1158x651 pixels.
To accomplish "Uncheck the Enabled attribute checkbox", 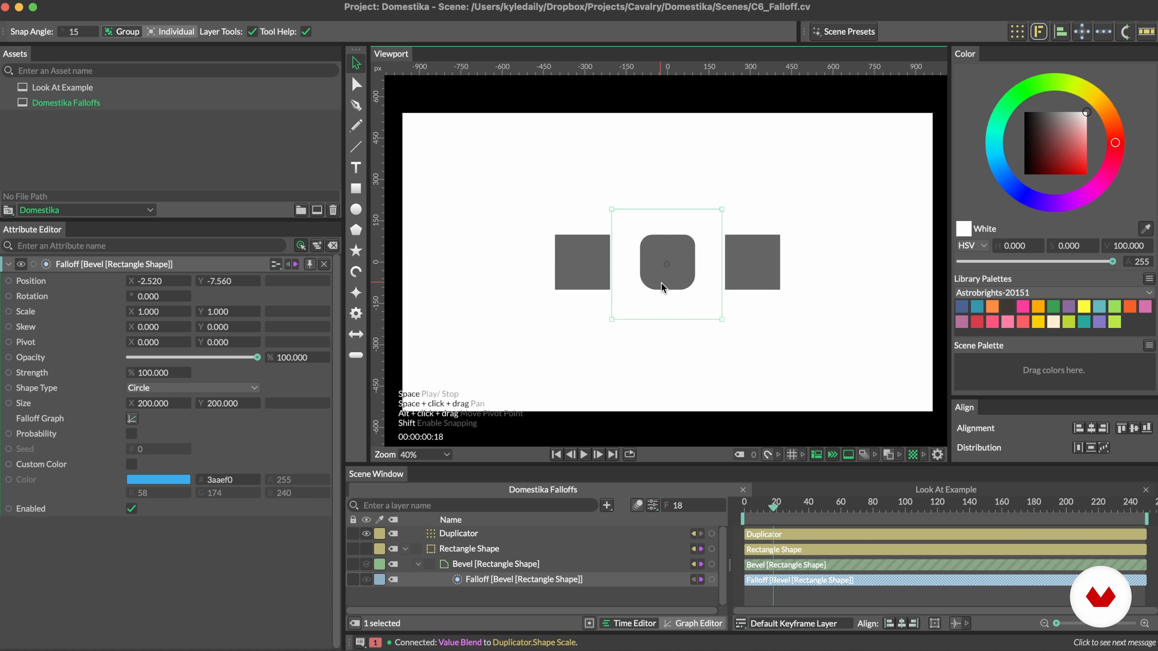I will 131,508.
